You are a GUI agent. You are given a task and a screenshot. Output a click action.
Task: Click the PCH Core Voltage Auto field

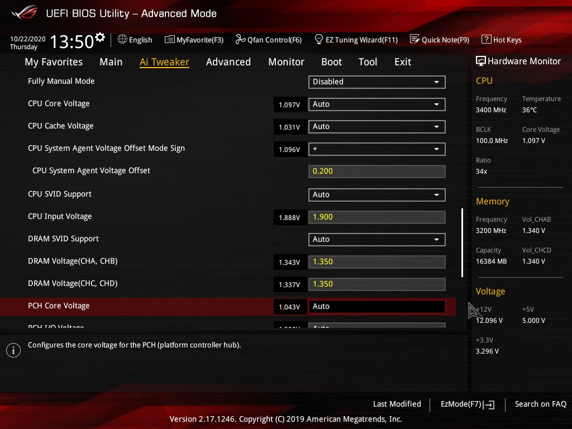click(x=376, y=307)
